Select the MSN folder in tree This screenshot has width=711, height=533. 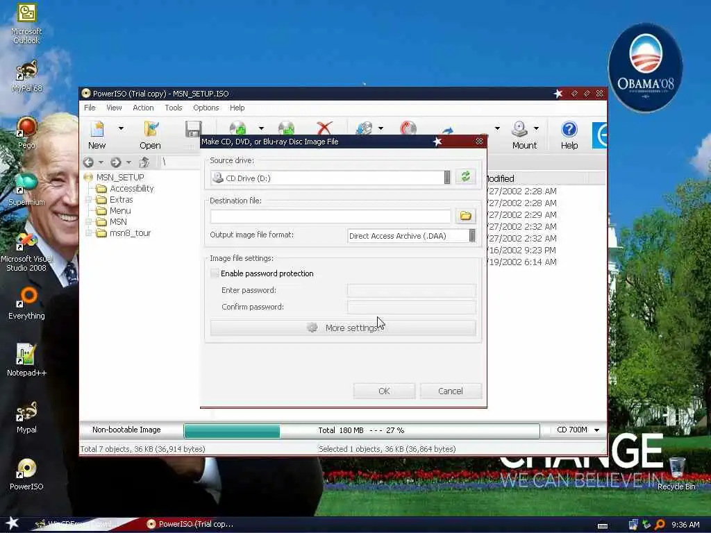pyautogui.click(x=118, y=221)
